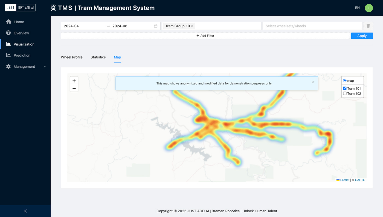Image resolution: width=383 pixels, height=217 pixels.
Task: Select the Map tab
Action: (x=117, y=57)
